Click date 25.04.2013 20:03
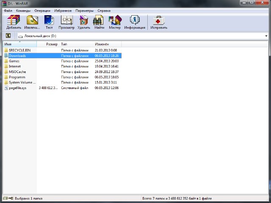Screen dimensions: 271x203 107,61
